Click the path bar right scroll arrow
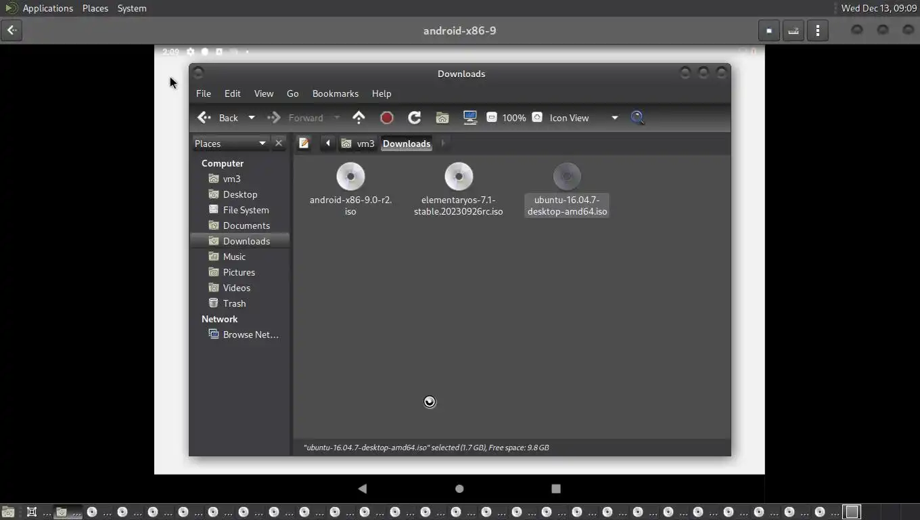 [443, 144]
